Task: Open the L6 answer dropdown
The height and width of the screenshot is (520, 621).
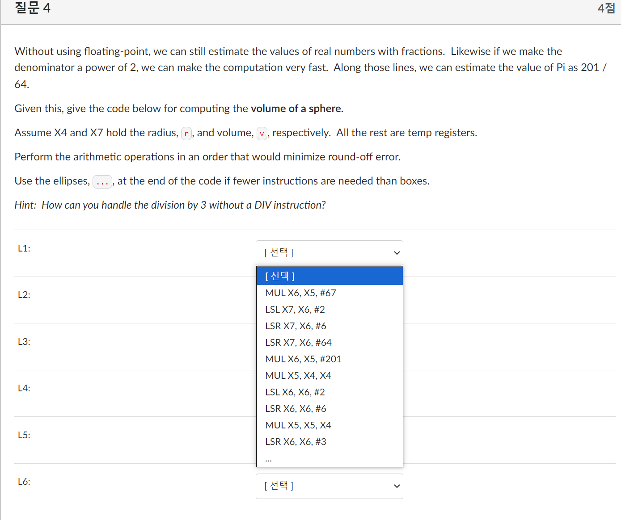Action: point(329,486)
